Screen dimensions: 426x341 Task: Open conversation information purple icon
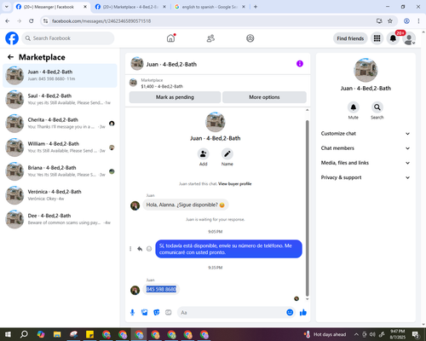[x=300, y=64]
